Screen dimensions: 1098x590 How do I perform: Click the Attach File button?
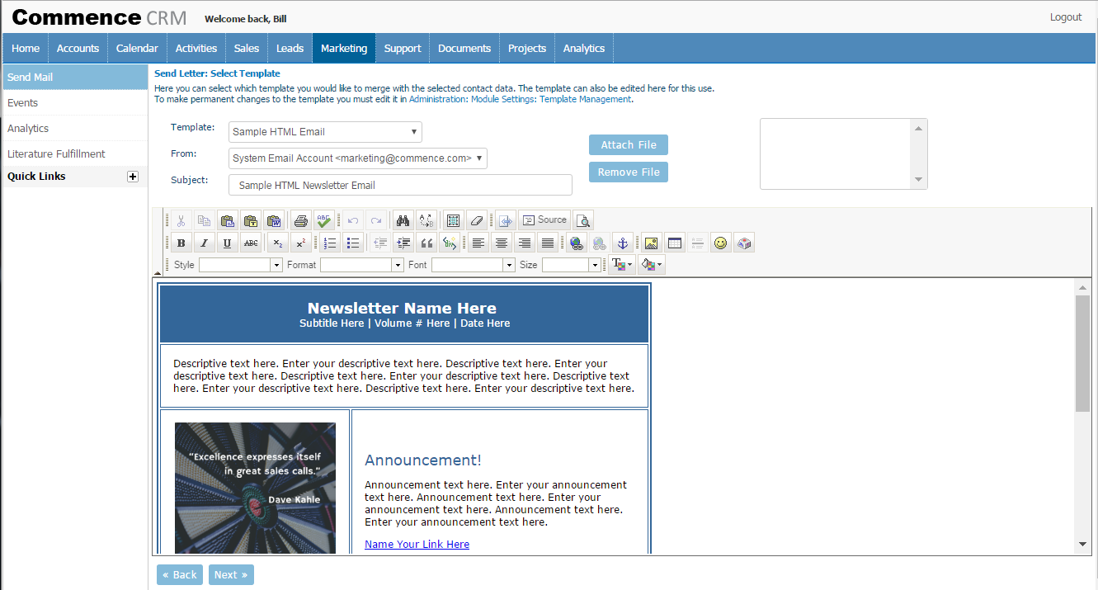tap(629, 145)
